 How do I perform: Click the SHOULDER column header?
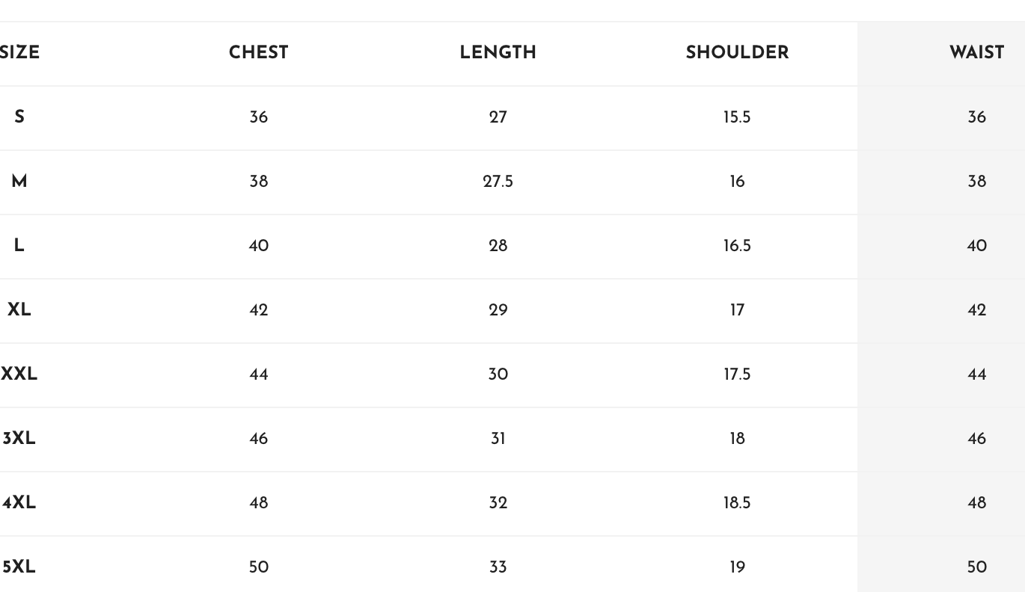[x=737, y=53]
